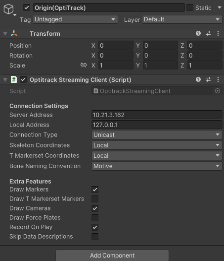Screen dimensions: 224x261
Task: Click the Optitrack Streaming Client (Script) title
Action: pyautogui.click(x=80, y=80)
